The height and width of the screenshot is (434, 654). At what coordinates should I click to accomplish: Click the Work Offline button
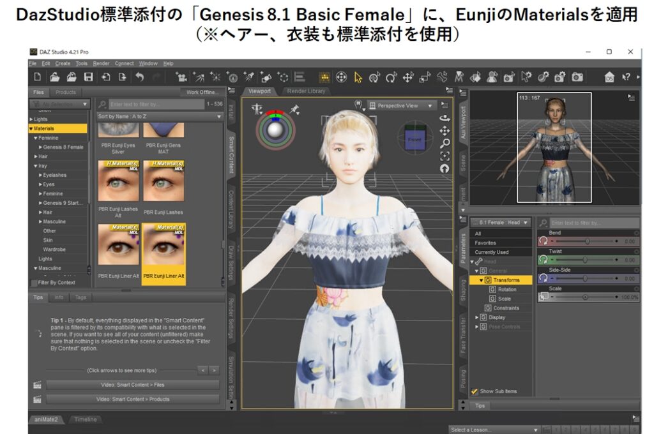point(202,92)
